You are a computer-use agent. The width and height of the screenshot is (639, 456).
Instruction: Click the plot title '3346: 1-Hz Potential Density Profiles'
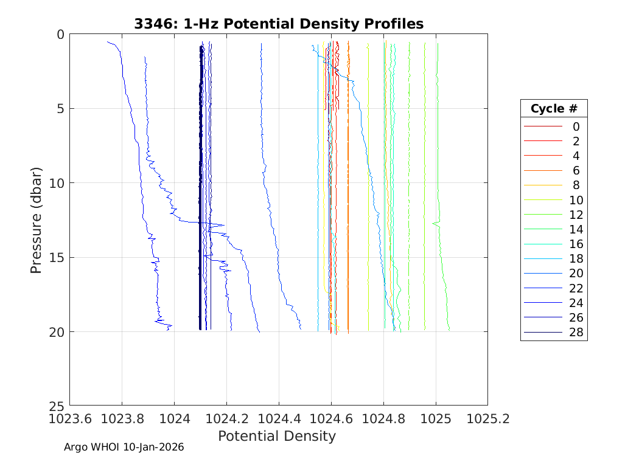tap(279, 24)
